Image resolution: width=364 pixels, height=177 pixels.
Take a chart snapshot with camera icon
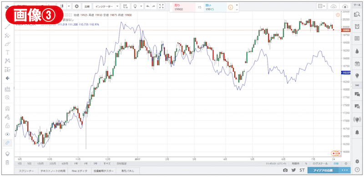coord(285,170)
